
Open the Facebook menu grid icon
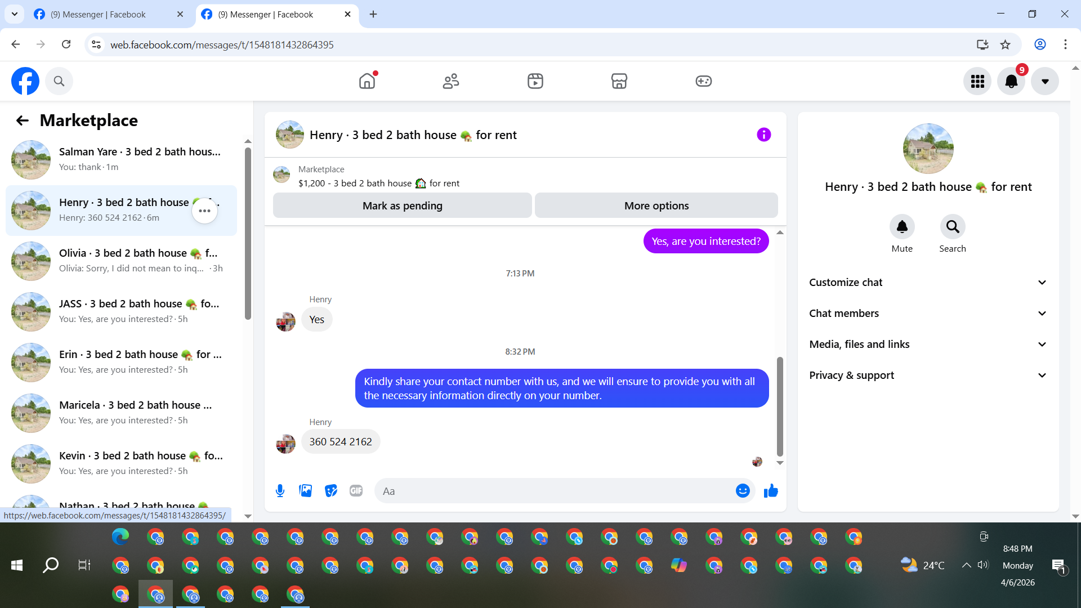point(977,81)
